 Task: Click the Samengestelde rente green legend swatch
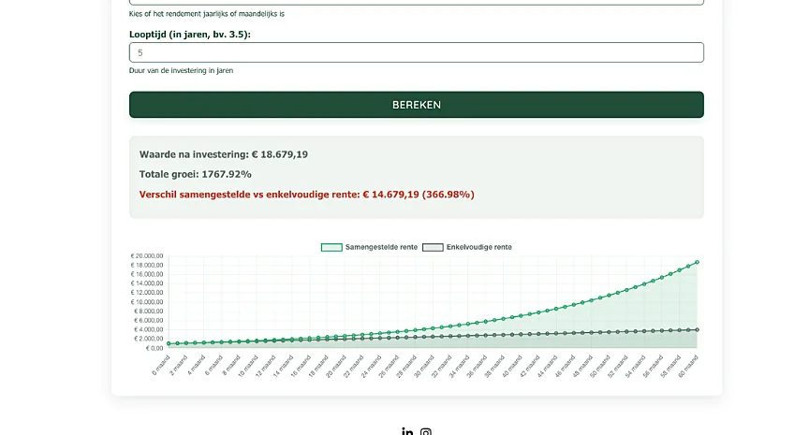pos(331,247)
